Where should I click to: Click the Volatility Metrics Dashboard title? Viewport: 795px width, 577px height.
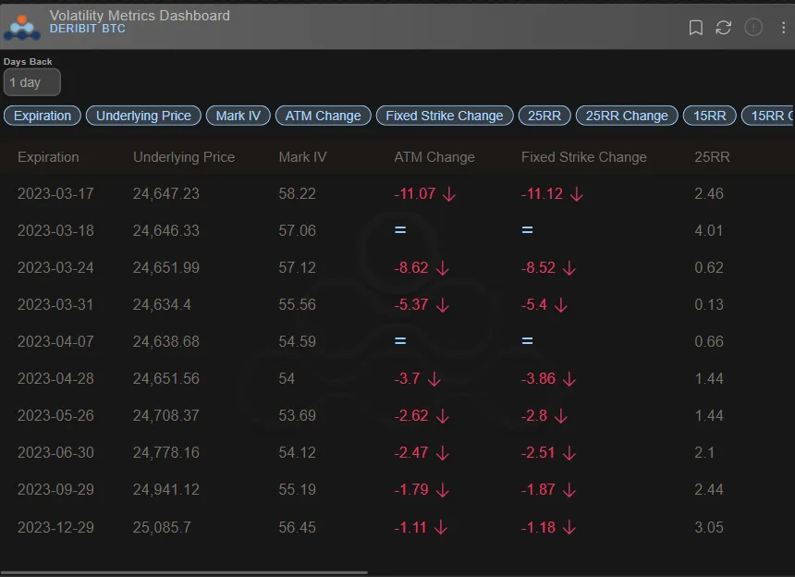pyautogui.click(x=140, y=16)
